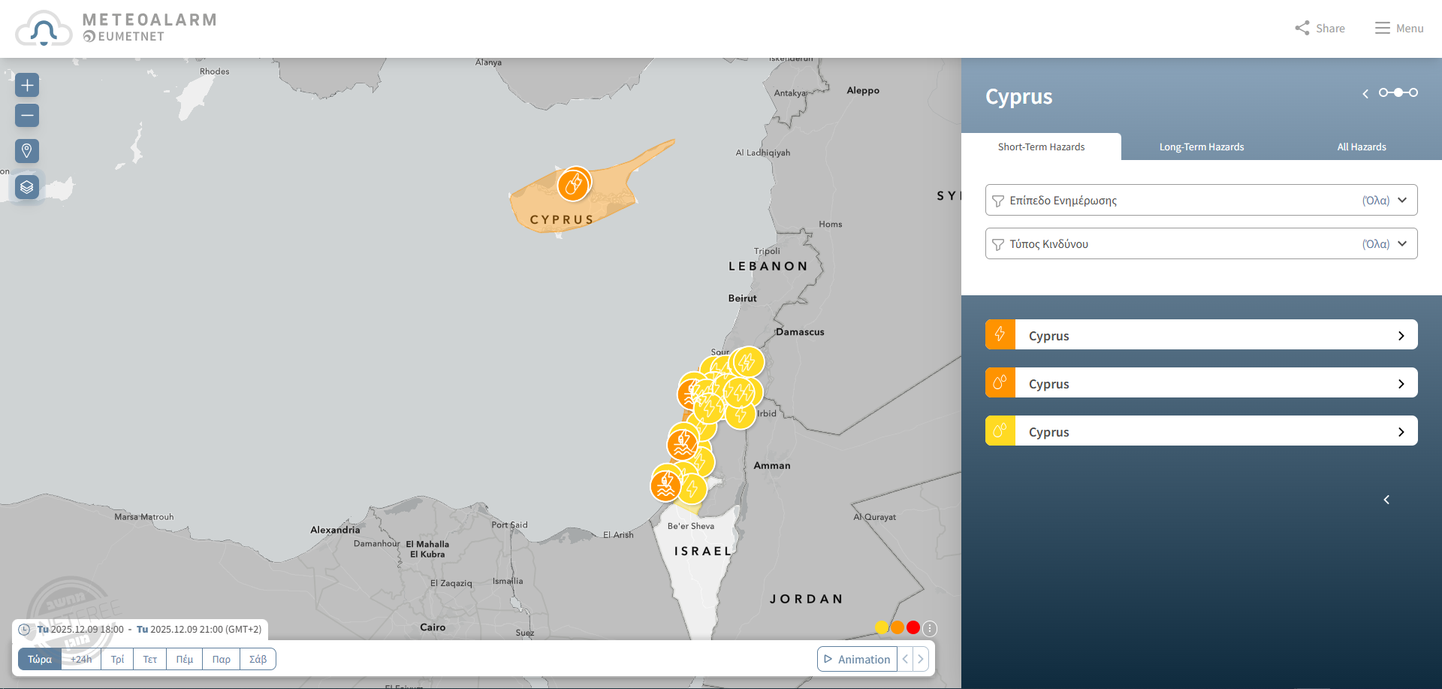Open the legend info dots icon
Viewport: 1442px width, 689px height.
(930, 628)
